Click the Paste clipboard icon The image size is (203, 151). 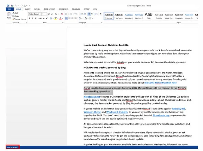9,14
